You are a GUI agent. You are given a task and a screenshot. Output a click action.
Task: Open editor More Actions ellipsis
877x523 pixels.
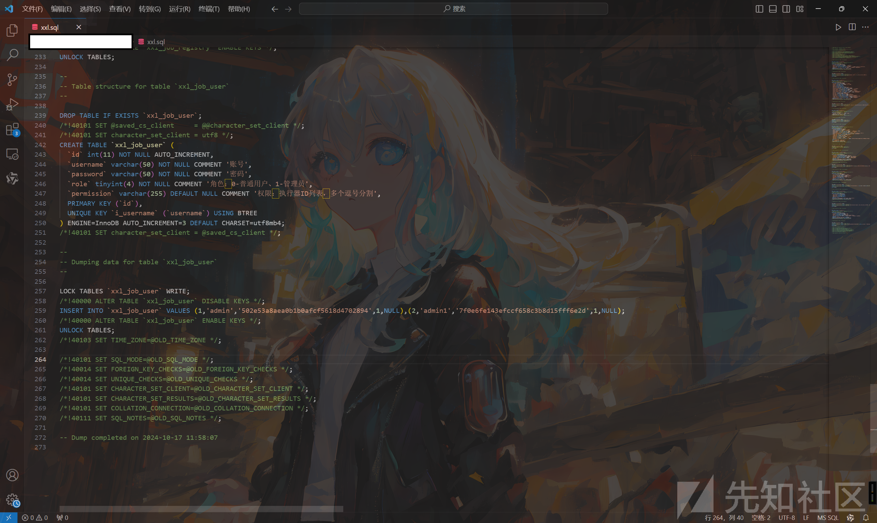coord(865,27)
